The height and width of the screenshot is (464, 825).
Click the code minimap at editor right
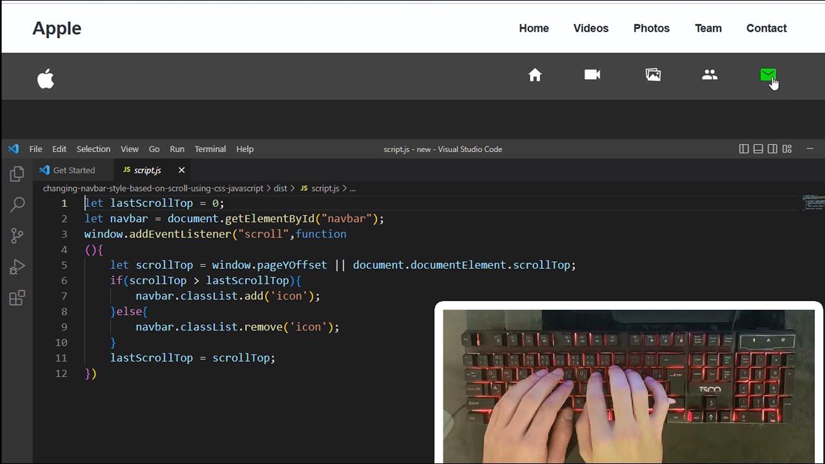812,203
